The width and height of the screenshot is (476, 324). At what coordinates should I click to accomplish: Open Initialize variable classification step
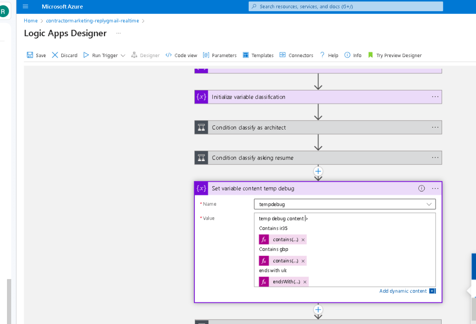tap(318, 97)
